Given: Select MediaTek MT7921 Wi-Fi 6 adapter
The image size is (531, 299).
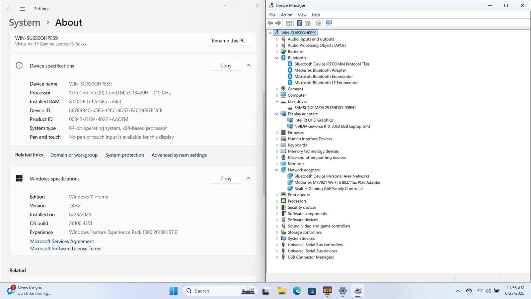Looking at the screenshot, I should [x=337, y=182].
